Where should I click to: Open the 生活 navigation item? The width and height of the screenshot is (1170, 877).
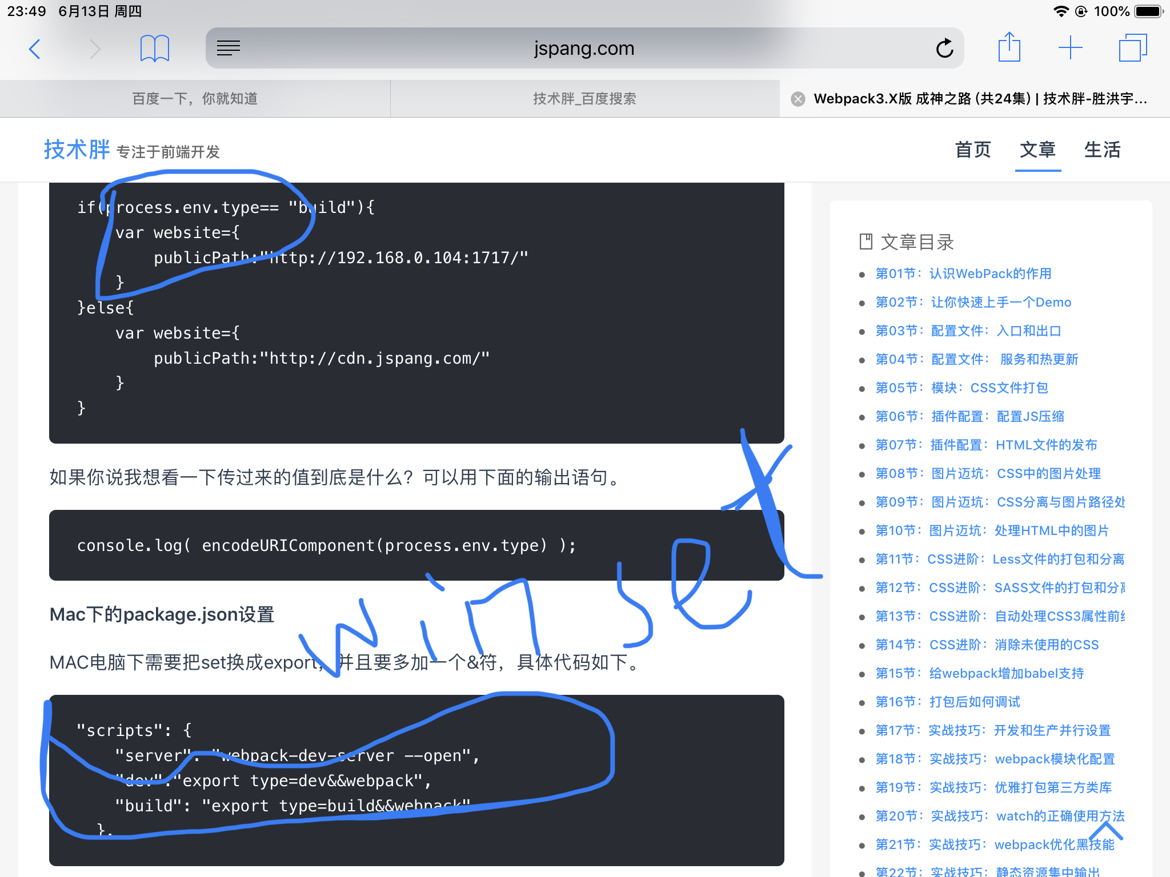click(x=1102, y=150)
